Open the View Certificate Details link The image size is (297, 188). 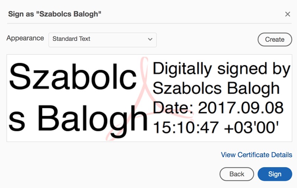point(257,155)
